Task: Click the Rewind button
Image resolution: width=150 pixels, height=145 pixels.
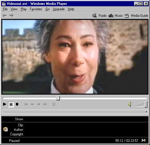Action: (32, 104)
